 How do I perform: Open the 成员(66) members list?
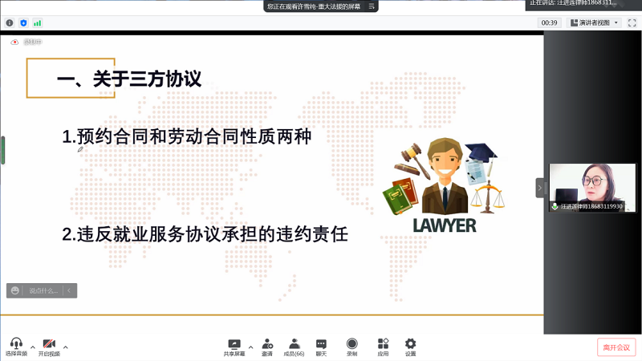click(x=294, y=347)
